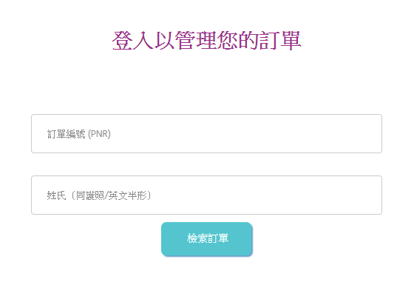Place cursor in the order number box

click(x=206, y=133)
